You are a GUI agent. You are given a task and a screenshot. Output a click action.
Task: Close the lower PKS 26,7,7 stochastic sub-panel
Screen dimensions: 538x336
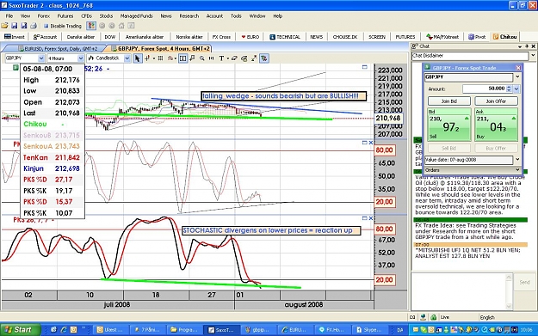(x=370, y=218)
